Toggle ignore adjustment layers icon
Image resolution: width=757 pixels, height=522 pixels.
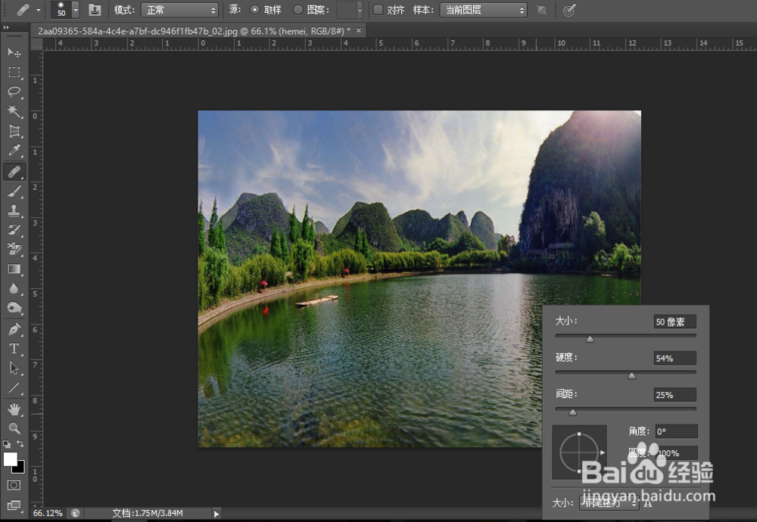[542, 10]
